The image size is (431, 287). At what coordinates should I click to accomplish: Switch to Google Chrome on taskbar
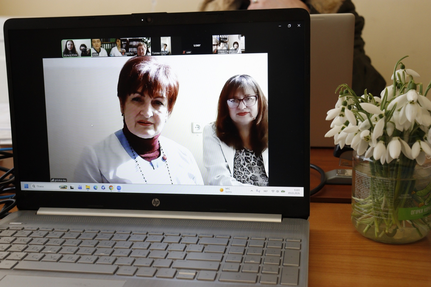[x=111, y=188]
